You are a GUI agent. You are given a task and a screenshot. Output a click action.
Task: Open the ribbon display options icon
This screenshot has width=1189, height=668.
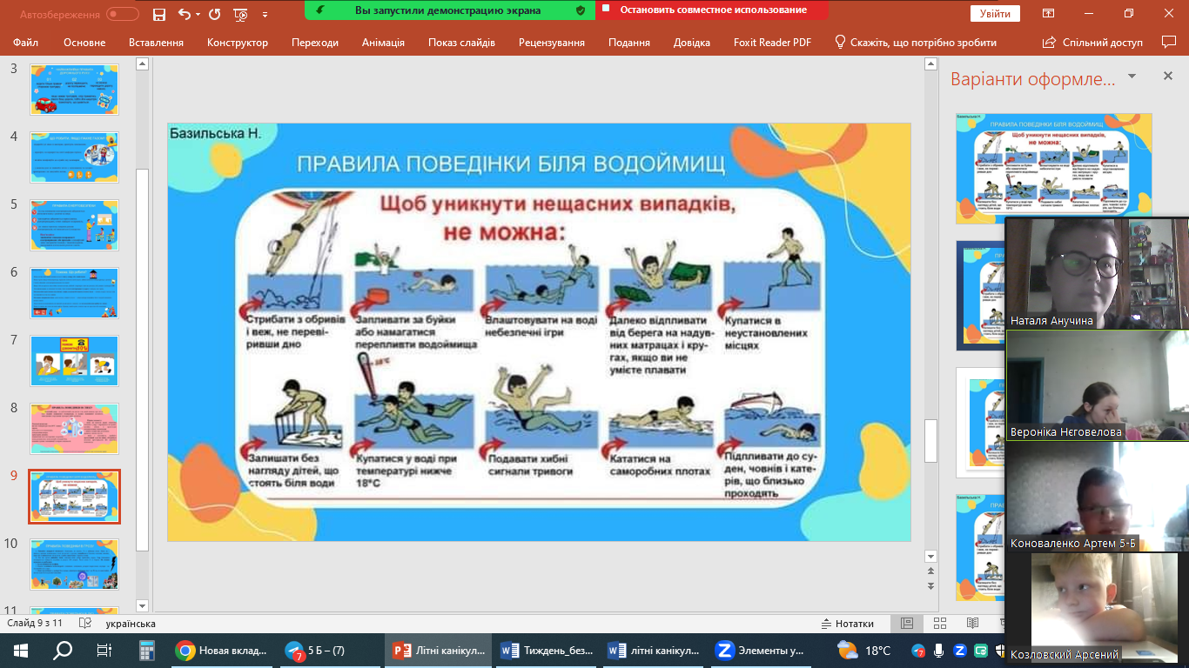1049,14
